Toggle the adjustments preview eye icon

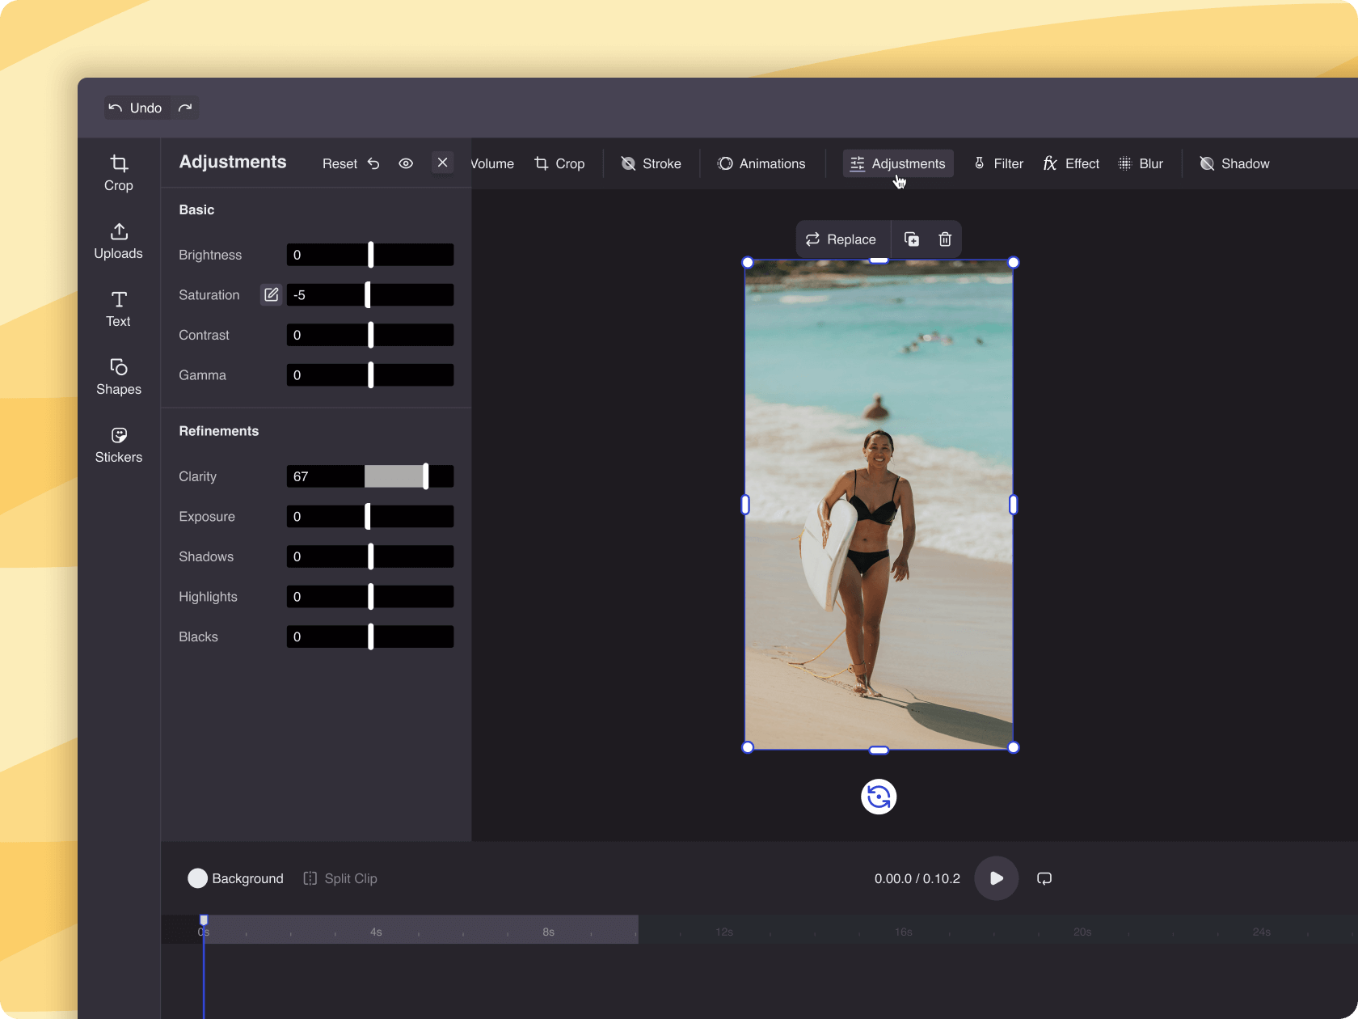[x=406, y=163]
